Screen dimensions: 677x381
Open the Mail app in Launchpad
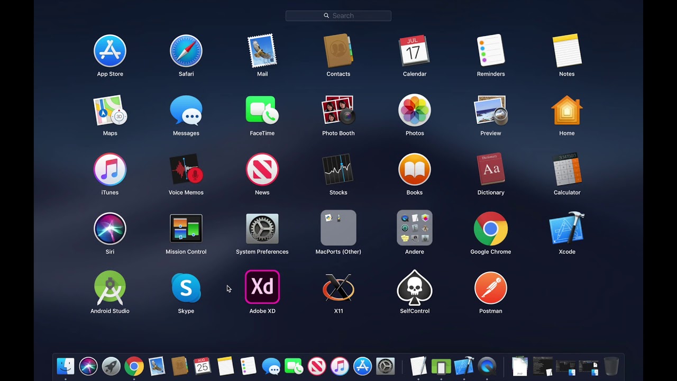point(262,51)
